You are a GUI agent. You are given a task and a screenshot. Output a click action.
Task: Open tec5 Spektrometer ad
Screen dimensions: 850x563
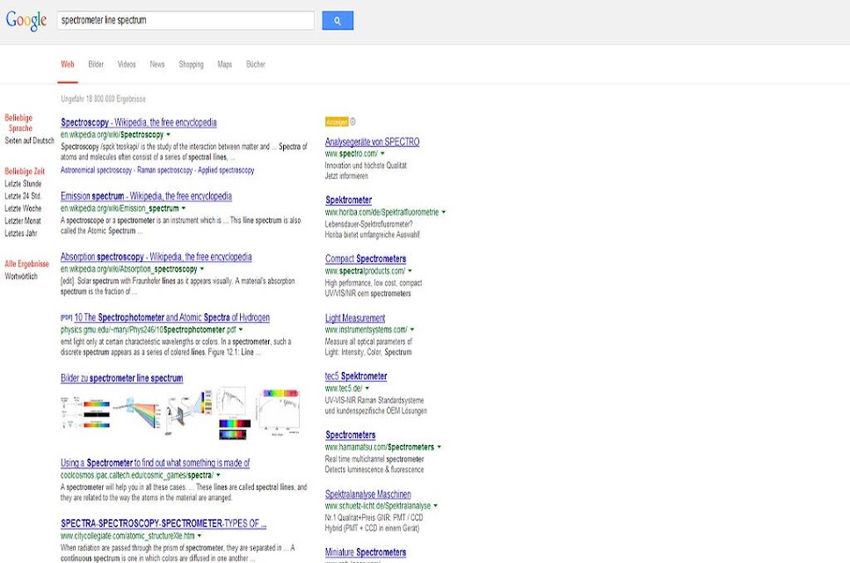356,377
